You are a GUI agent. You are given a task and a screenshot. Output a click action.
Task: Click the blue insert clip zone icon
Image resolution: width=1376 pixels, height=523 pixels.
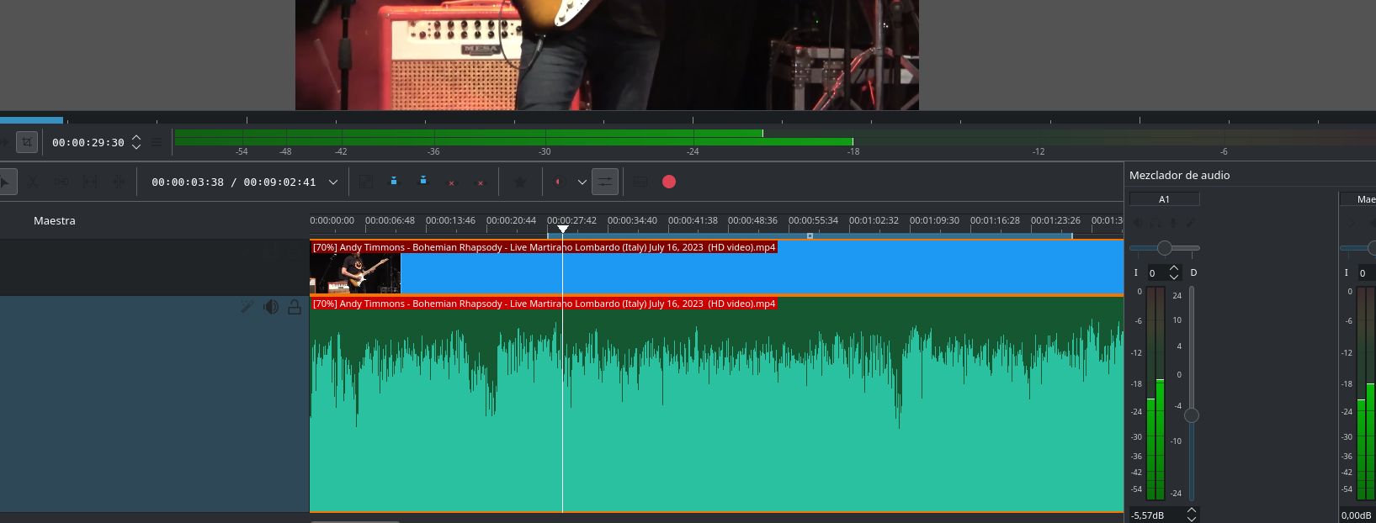click(394, 182)
